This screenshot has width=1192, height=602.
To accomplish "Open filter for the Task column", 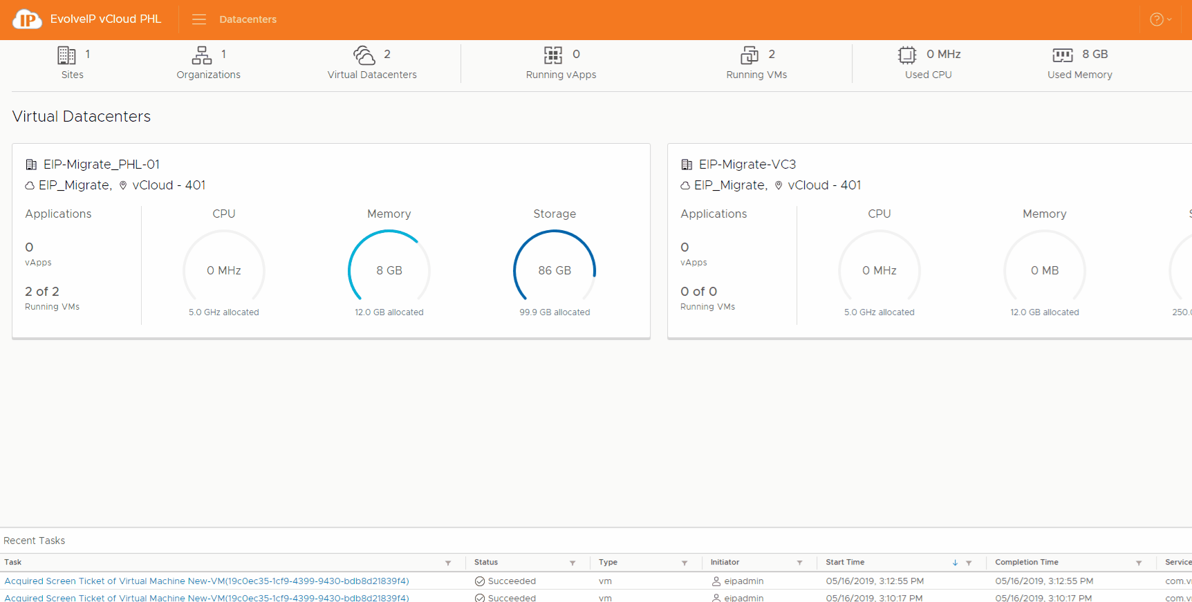I will 448,563.
